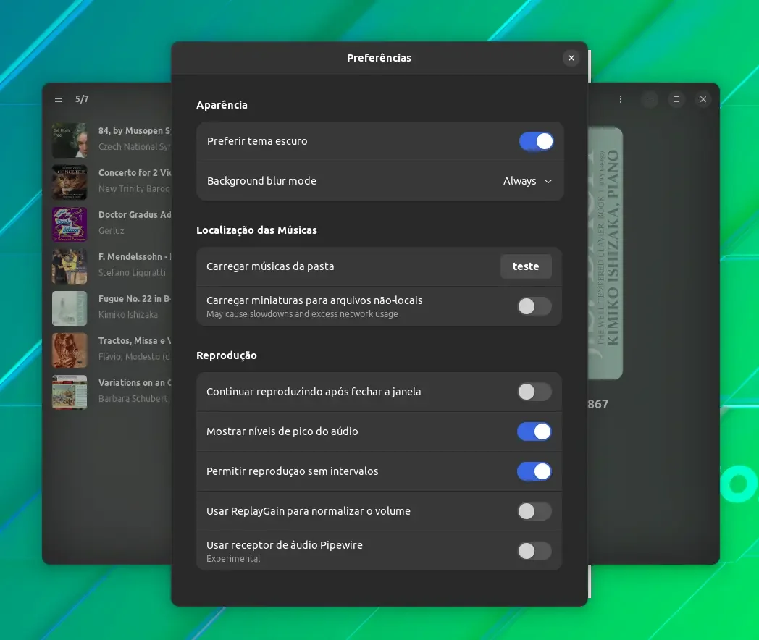The height and width of the screenshot is (640, 759).
Task: Click the Gerluz artist name
Action: (112, 231)
